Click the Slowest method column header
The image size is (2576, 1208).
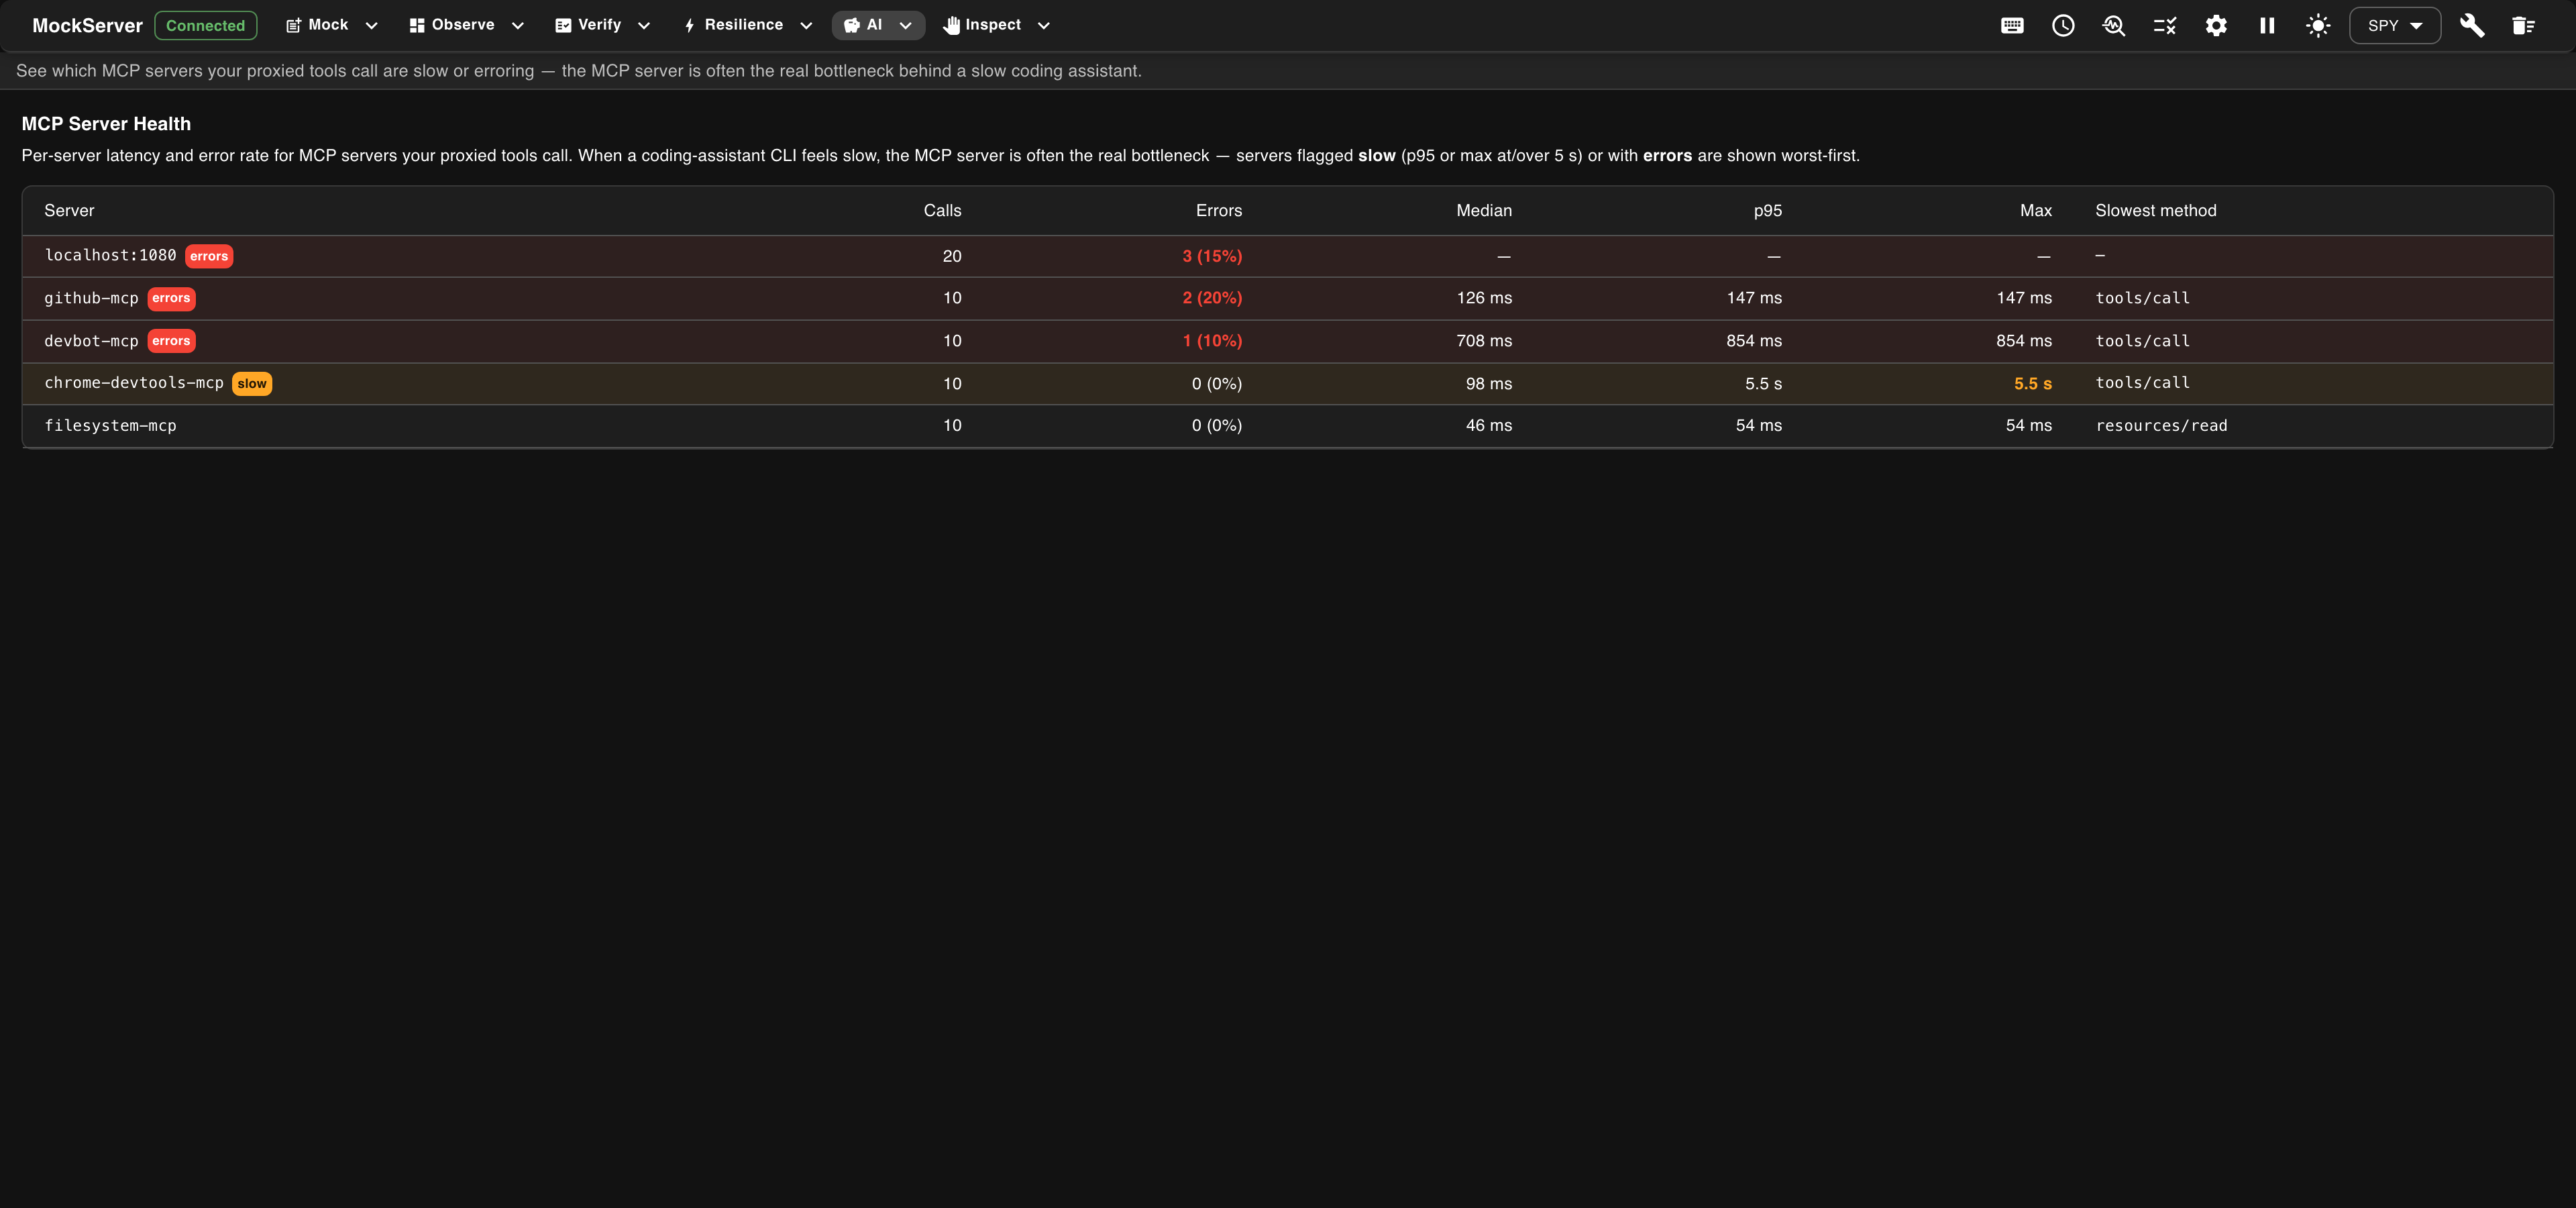tap(2156, 211)
